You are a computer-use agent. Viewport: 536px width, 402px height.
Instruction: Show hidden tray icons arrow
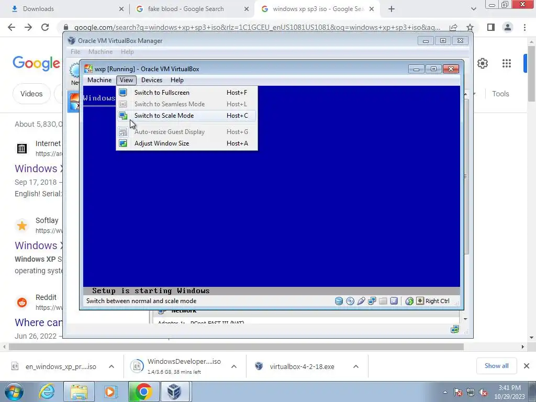[445, 392]
